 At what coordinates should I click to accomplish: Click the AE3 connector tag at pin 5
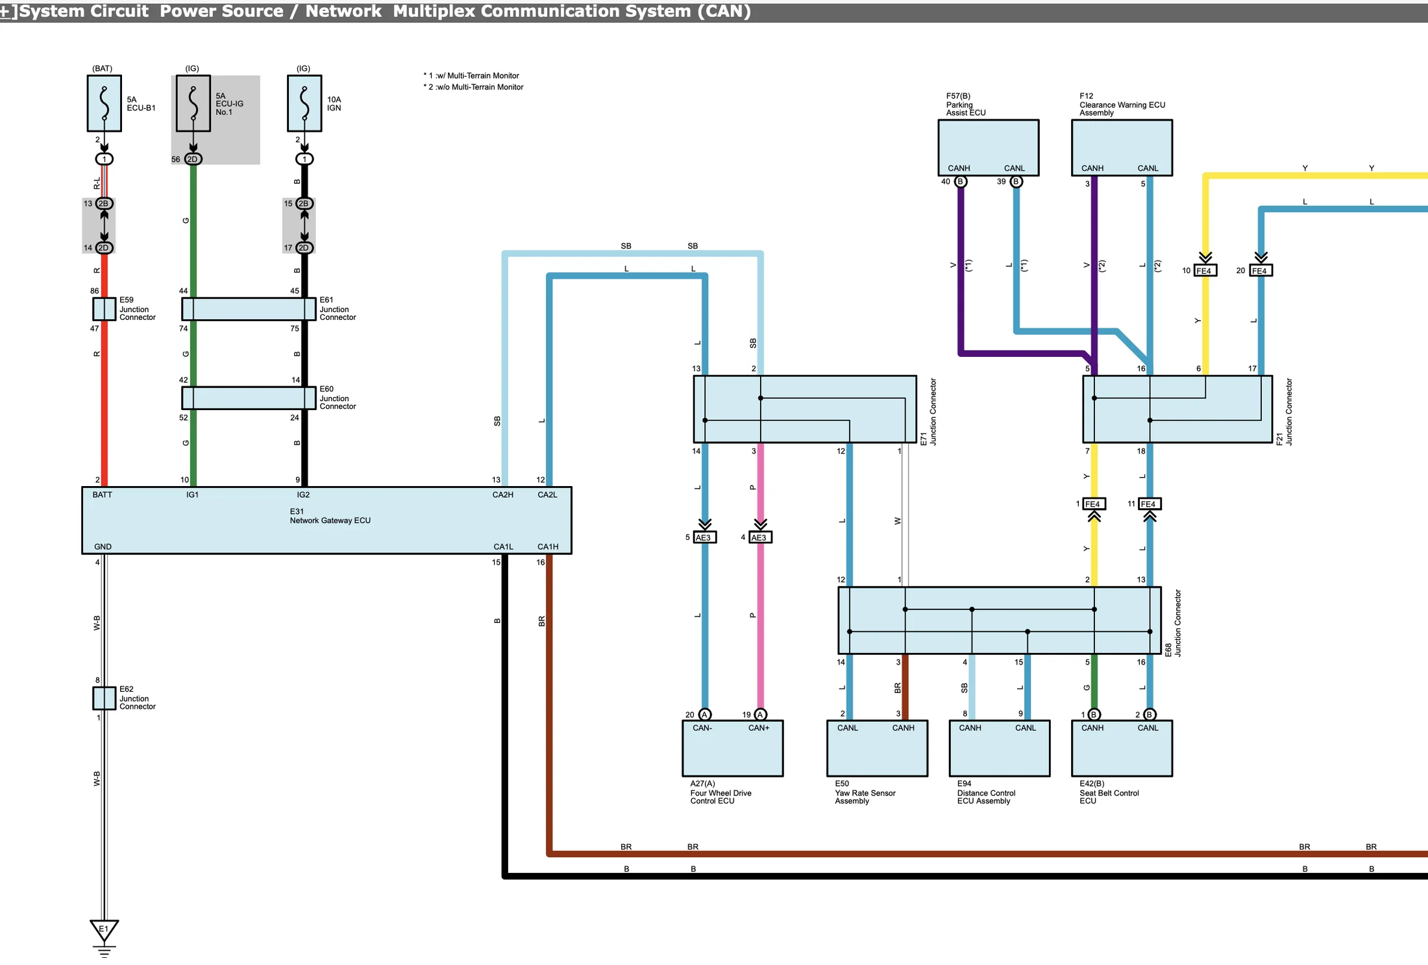(705, 537)
